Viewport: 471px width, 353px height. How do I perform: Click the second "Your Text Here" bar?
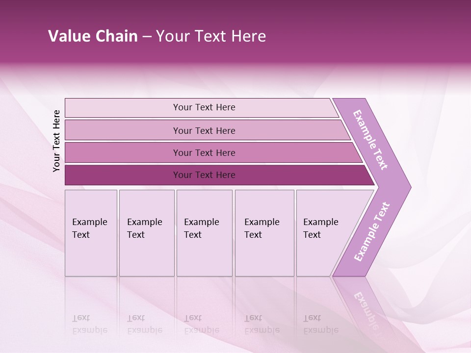click(204, 130)
